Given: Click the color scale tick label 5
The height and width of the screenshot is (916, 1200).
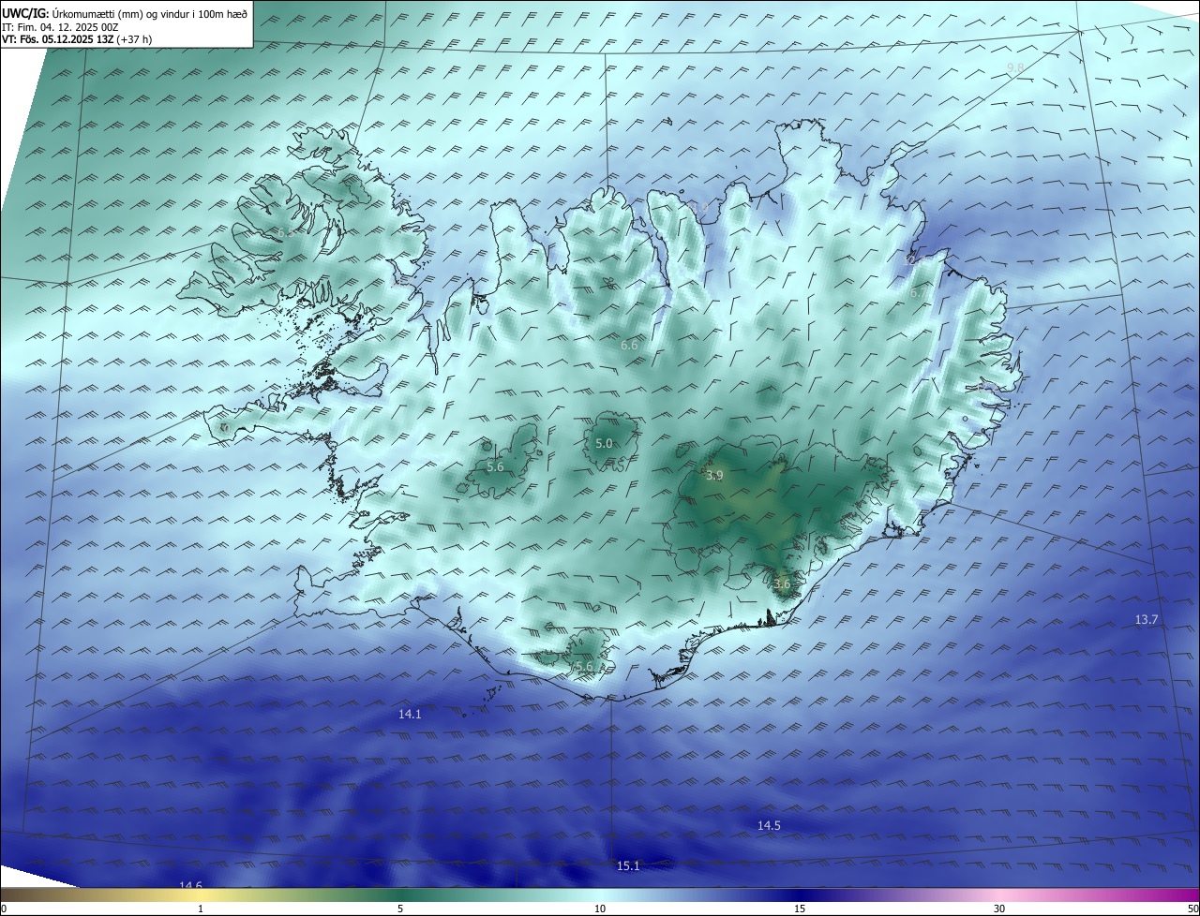Looking at the screenshot, I should [x=400, y=909].
